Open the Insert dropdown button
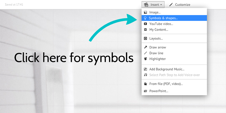226x113 pixels. 153,5
